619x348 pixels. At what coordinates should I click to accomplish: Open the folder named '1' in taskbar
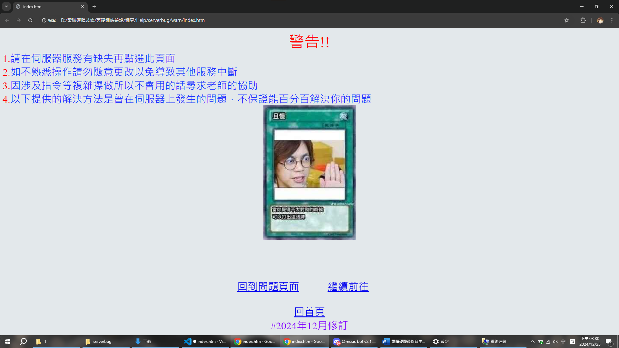[x=56, y=342]
